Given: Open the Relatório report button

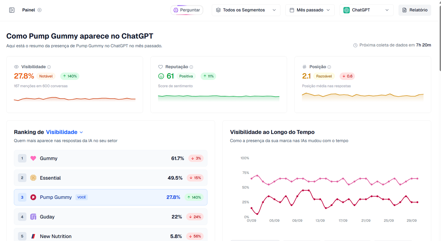Looking at the screenshot, I should coord(415,10).
